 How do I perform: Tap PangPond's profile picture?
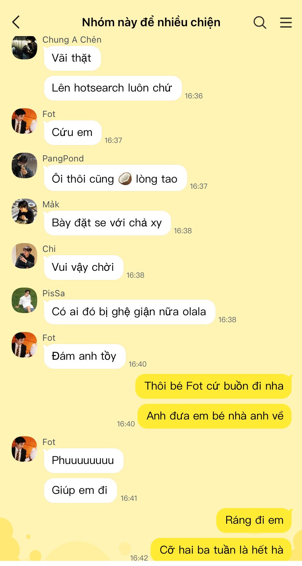coord(24,165)
